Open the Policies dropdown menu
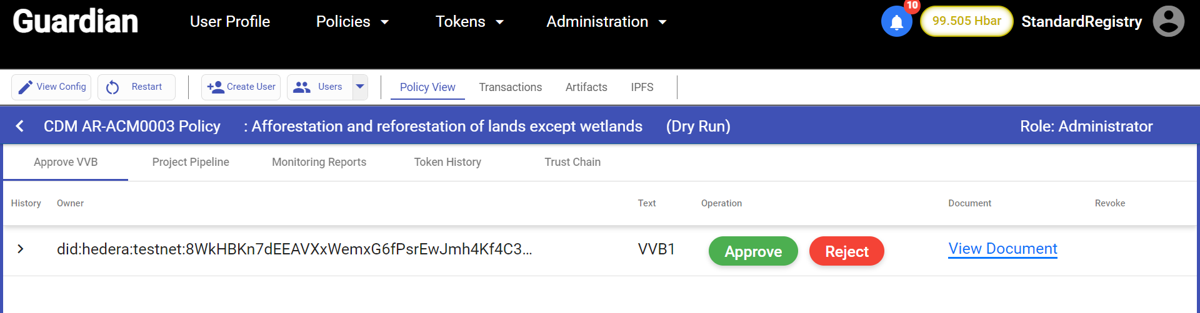The width and height of the screenshot is (1200, 313). coord(352,22)
